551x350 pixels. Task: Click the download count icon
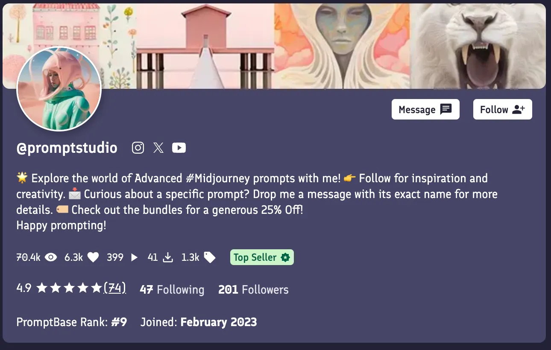[x=168, y=257]
